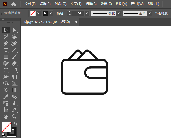Select the Lasso tool
Viewport: 171px width, 138px height.
pyautogui.click(x=14, y=37)
